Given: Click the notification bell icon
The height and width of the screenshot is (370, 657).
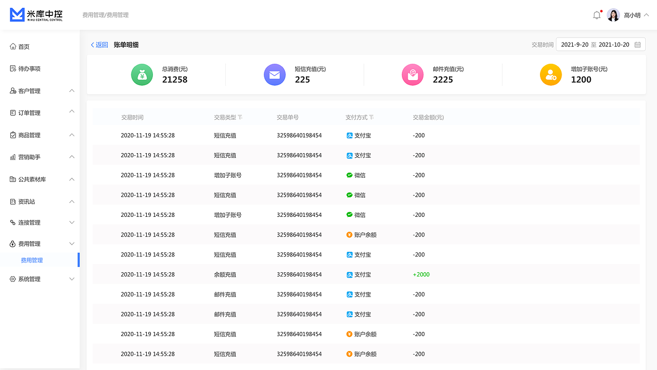Looking at the screenshot, I should pos(596,15).
